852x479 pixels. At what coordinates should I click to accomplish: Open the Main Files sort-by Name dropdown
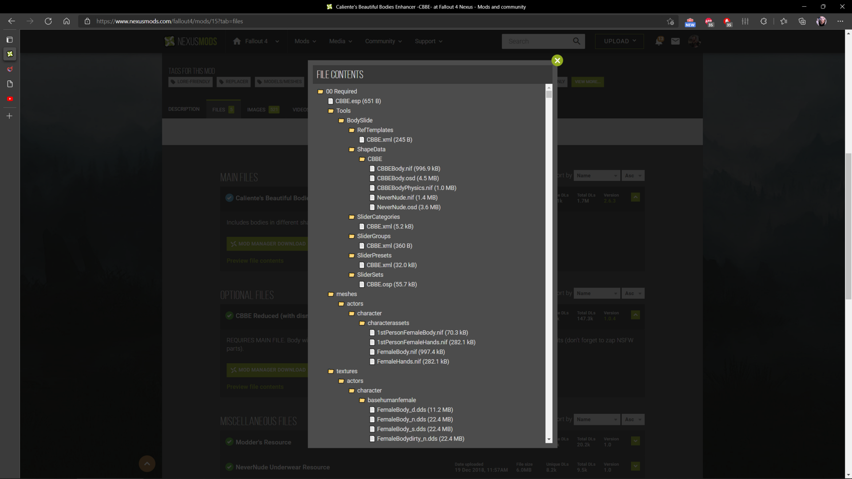point(596,176)
